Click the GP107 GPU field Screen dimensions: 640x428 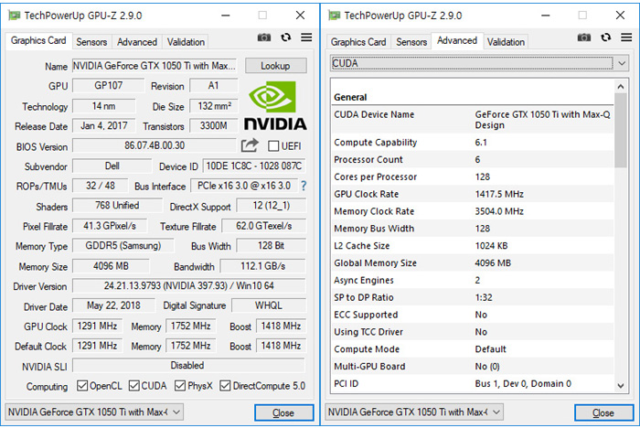[109, 86]
